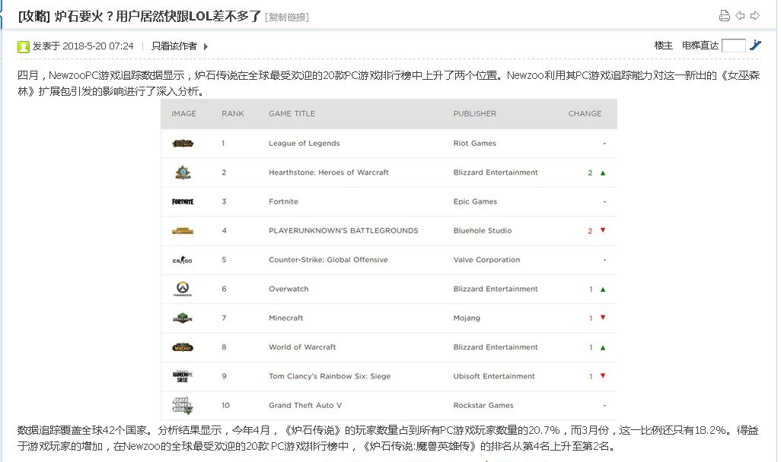Click the post date 2018-5-20 07:24

98,46
